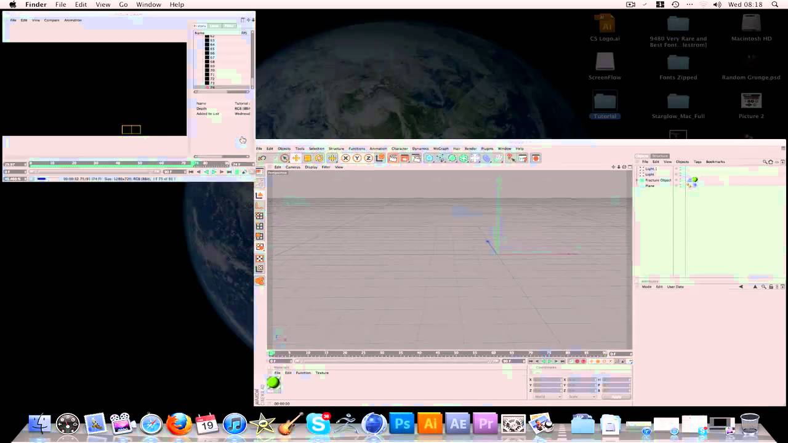Select the Fracture Object in the tree
This screenshot has width=788, height=443.
pos(658,180)
